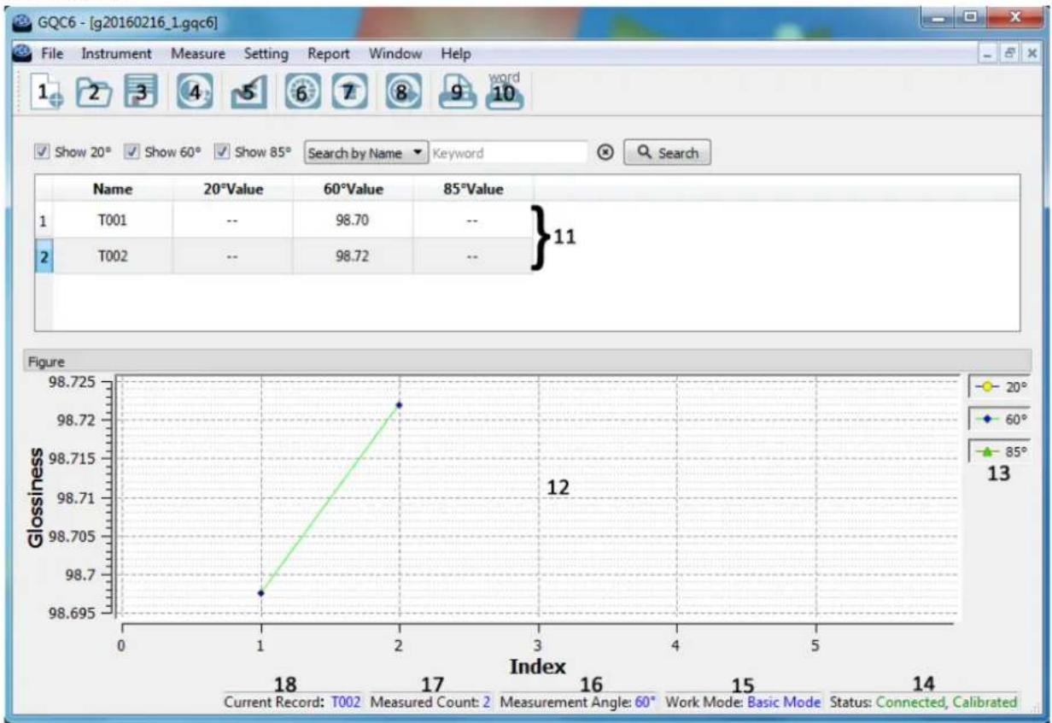This screenshot has width=1052, height=723.
Task: Open the Setting menu
Action: pyautogui.click(x=266, y=53)
